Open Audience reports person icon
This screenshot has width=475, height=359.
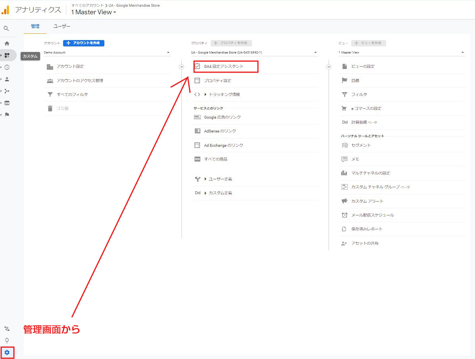point(7,79)
